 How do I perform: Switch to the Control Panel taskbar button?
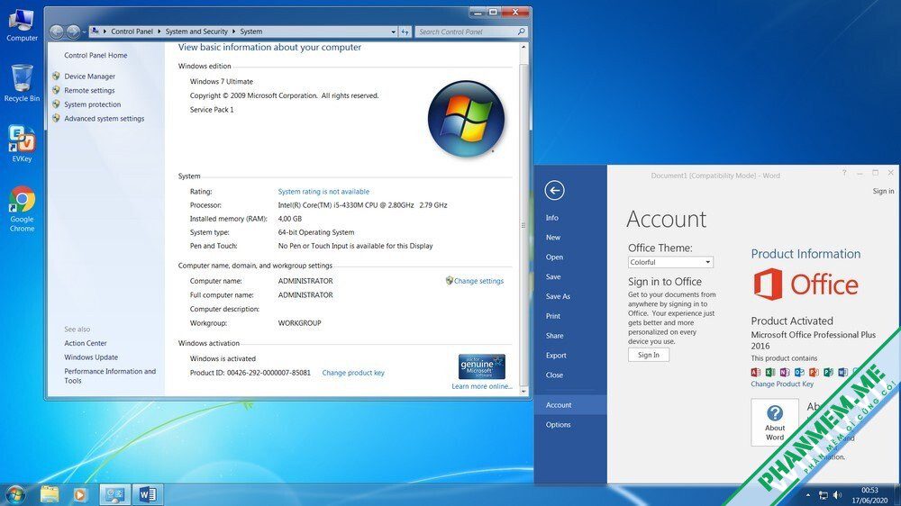(x=114, y=494)
